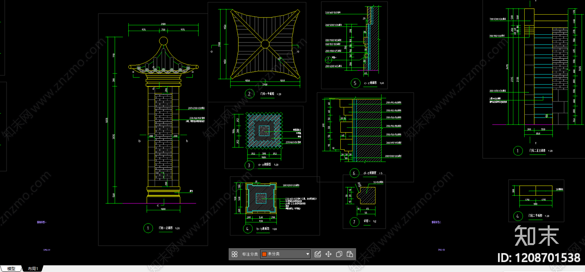Select circled number 4 beside b-b section title
This screenshot has height=272, width=585.
click(x=248, y=229)
